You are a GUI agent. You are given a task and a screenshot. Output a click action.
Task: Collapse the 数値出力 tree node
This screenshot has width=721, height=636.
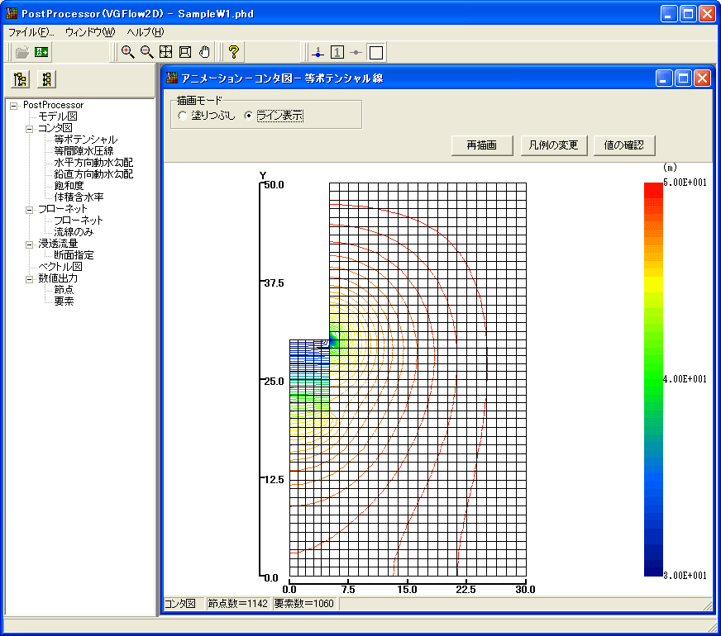(29, 278)
